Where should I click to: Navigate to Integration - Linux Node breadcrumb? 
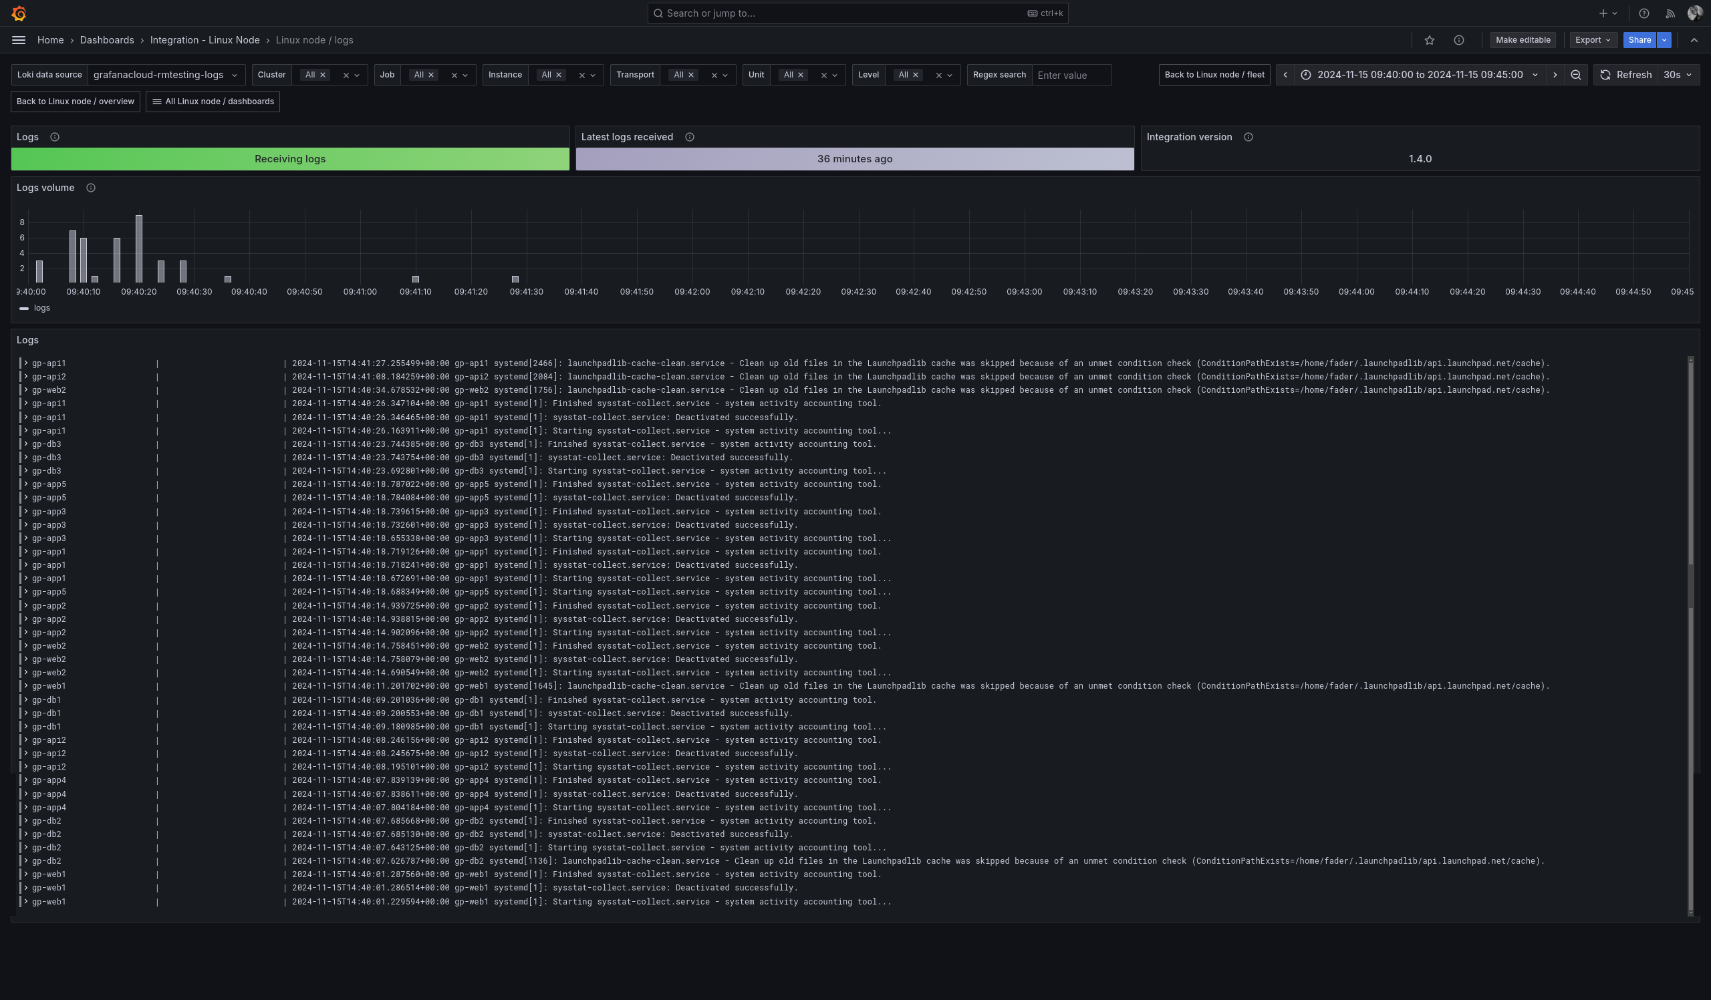click(205, 40)
